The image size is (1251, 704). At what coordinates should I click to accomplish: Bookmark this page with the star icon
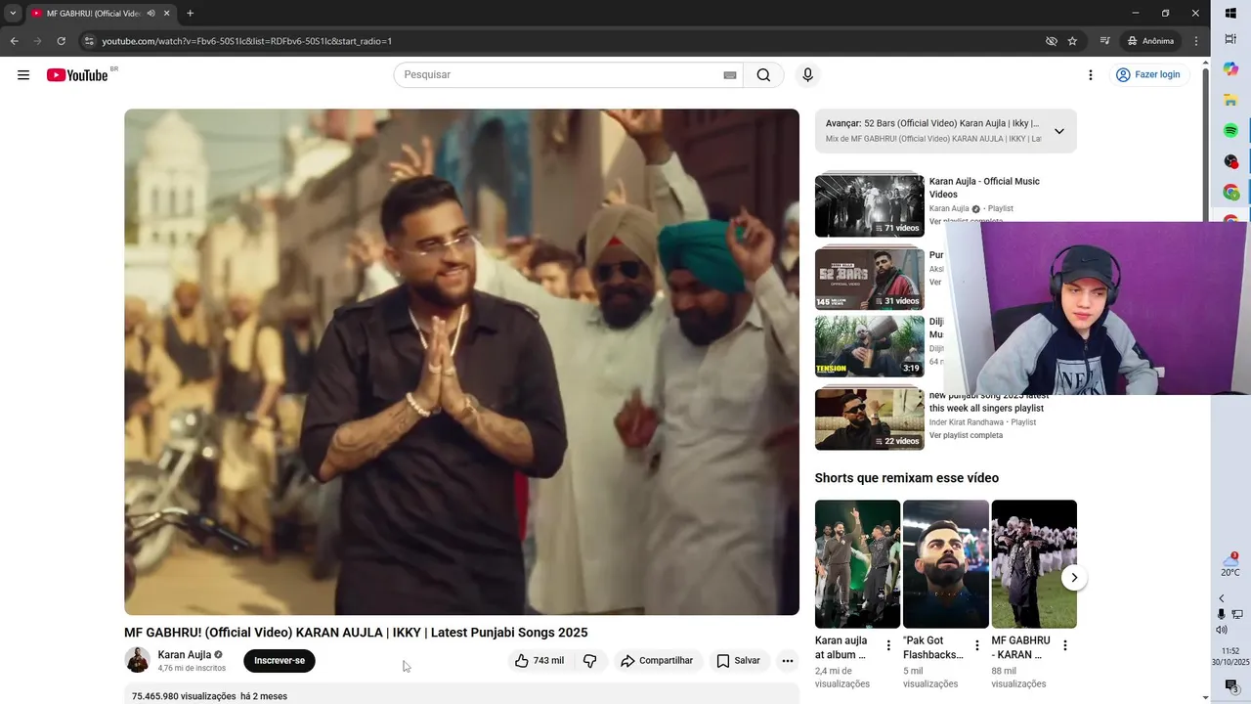coord(1072,41)
